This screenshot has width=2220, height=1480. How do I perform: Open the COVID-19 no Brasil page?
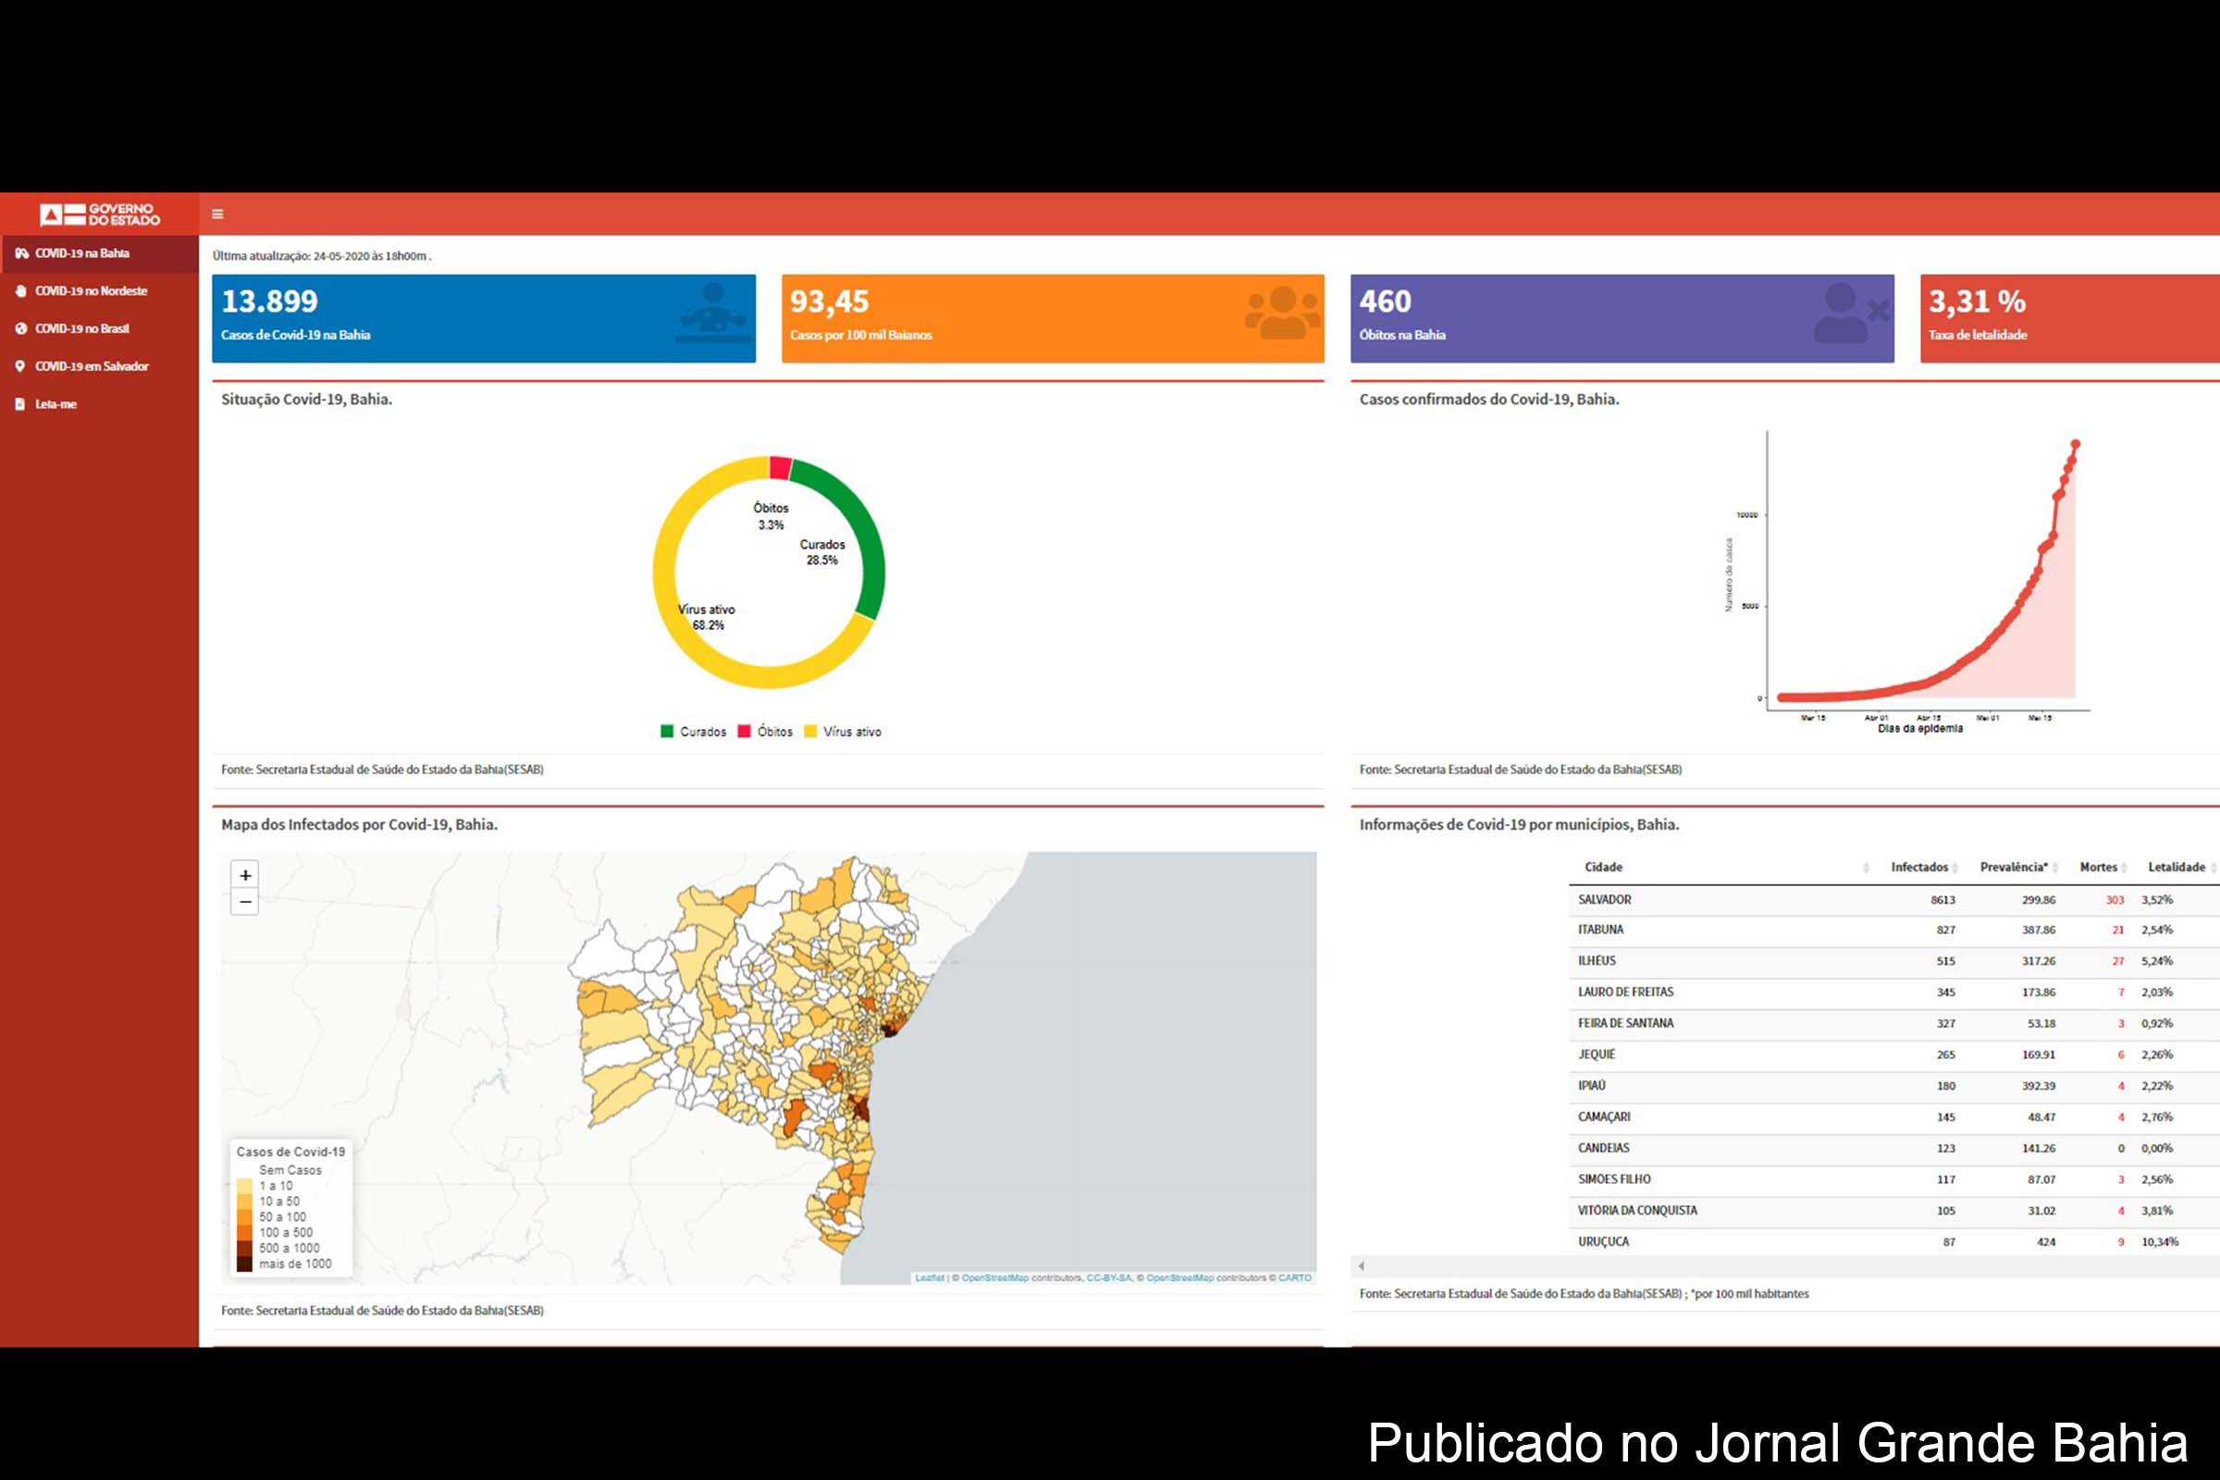pyautogui.click(x=83, y=328)
